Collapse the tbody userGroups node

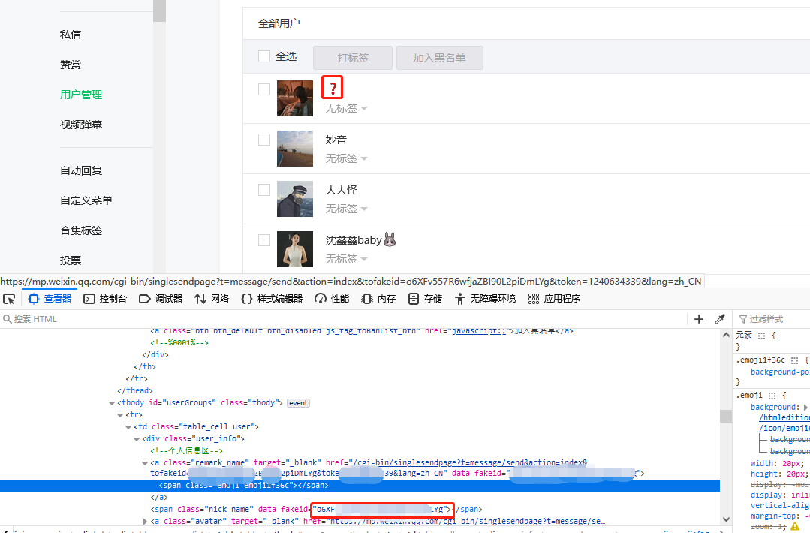(112, 403)
